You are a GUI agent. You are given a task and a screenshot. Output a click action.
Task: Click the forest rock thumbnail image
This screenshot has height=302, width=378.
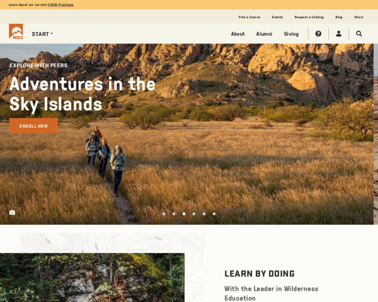click(x=92, y=277)
